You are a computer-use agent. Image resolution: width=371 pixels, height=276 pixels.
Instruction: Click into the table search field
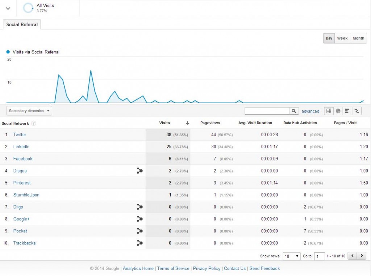click(267, 111)
